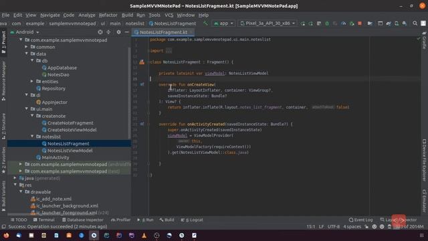Open the Navigate menu
This screenshot has height=241, width=428.
click(x=50, y=15)
